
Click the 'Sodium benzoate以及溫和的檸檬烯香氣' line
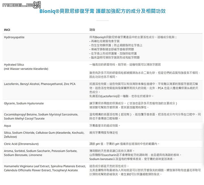click(132, 159)
